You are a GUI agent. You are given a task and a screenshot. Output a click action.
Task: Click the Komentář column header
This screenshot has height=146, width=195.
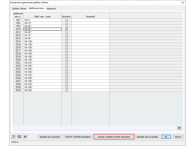91,15
